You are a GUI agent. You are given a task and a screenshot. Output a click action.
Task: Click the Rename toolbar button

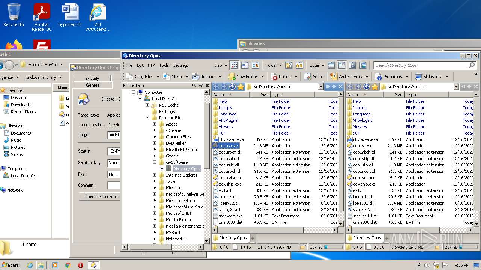pos(204,76)
